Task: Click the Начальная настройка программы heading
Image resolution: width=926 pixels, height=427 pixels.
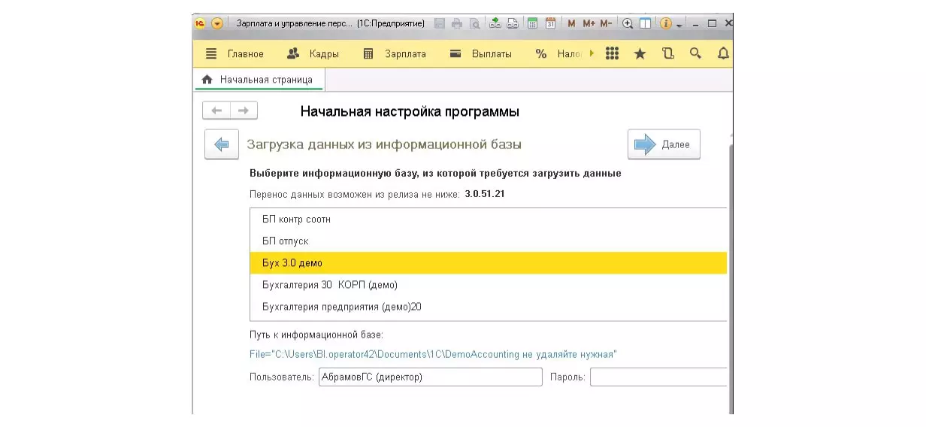Action: [410, 111]
